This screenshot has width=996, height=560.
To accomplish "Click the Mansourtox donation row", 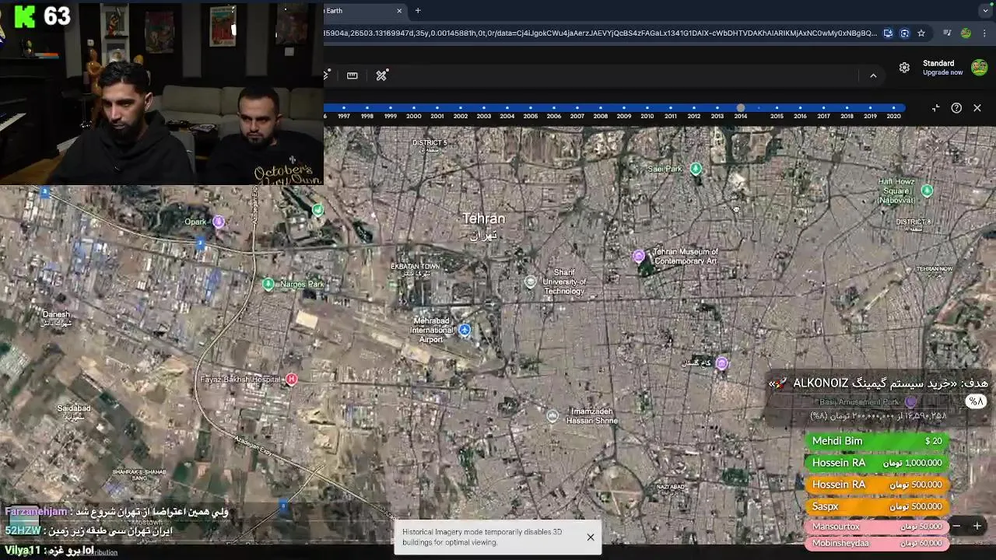I will (877, 527).
